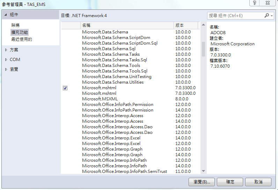The image size is (278, 190).
Task: Select Microsoft.Data.Schema.Sql row
Action: 131,49
